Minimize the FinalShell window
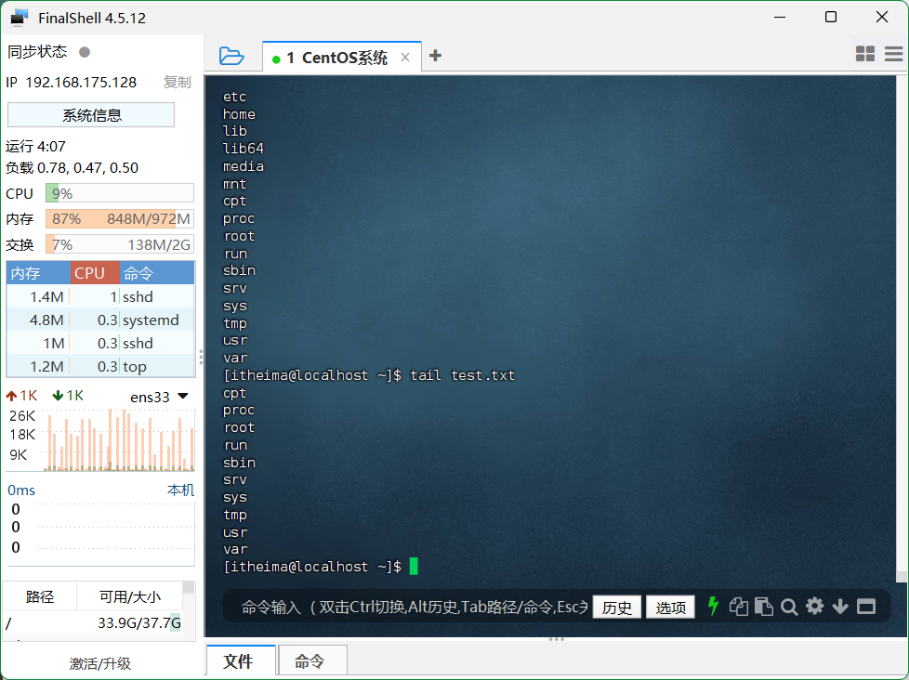 click(780, 17)
